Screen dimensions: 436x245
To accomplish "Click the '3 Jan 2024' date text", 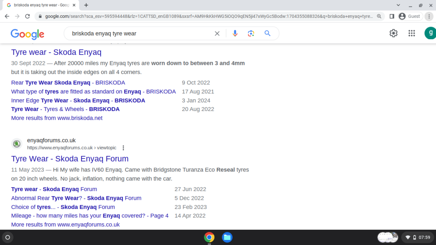I will coord(196,101).
